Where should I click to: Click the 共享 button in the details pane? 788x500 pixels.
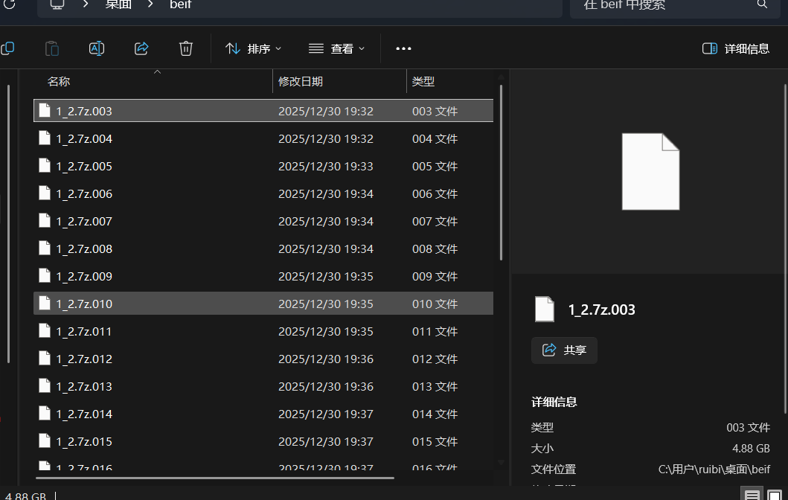coord(564,350)
